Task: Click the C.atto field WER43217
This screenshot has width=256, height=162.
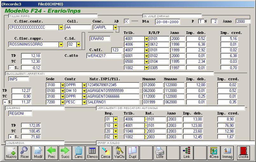Action: (x=104, y=56)
